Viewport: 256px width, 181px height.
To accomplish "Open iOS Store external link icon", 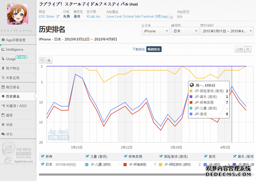I will click(x=58, y=17).
